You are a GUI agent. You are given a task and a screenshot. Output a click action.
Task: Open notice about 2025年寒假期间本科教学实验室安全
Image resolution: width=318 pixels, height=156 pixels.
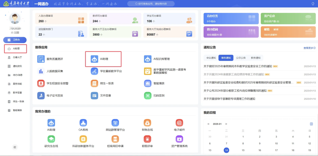(x=238, y=66)
